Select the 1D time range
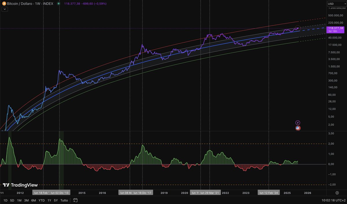The width and height of the screenshot is (347, 204). (5, 200)
